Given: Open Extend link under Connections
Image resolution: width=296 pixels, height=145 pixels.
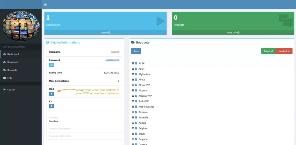Looking at the screenshot, I should [x=105, y=33].
